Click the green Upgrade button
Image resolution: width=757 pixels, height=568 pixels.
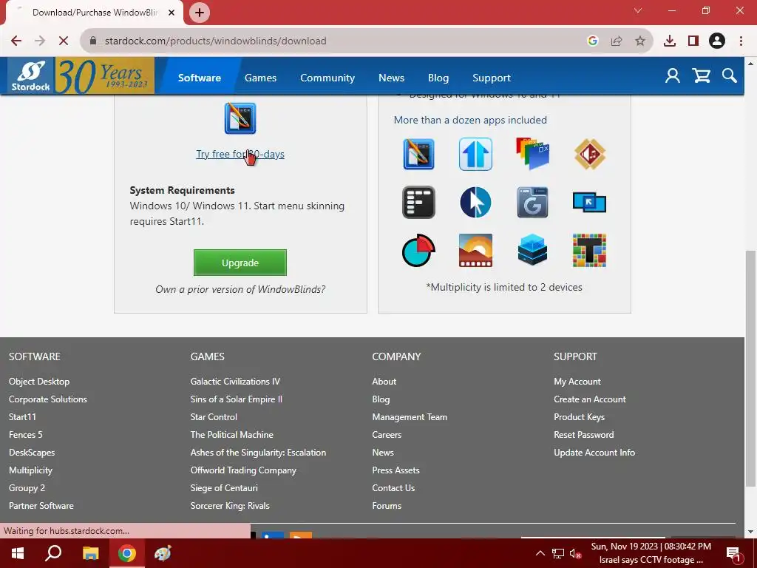click(x=240, y=263)
